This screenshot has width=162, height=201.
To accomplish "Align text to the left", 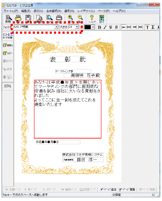I will 123,27.
